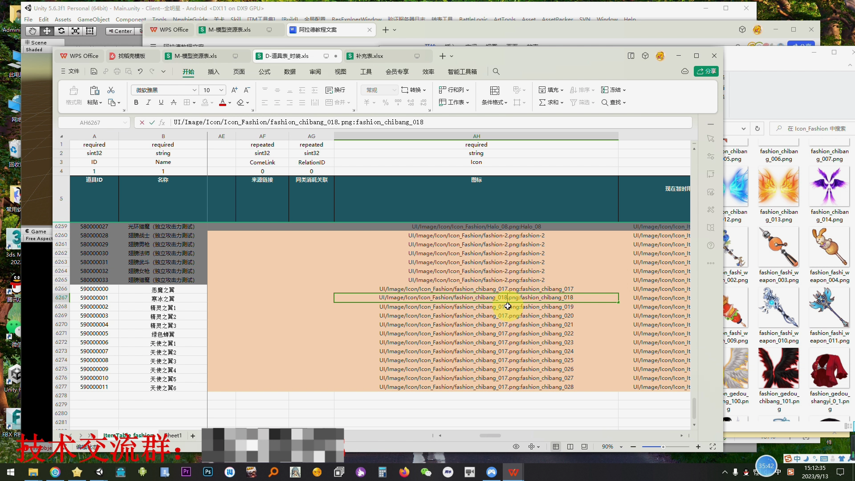Toggle italic formatting
Image resolution: width=855 pixels, height=481 pixels.
(x=148, y=102)
